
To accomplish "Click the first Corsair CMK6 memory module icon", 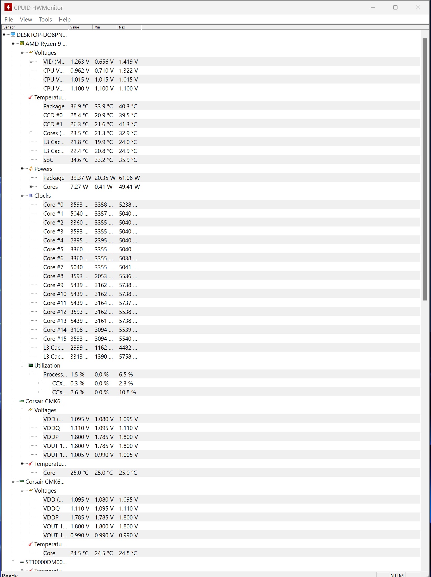I will click(x=22, y=401).
